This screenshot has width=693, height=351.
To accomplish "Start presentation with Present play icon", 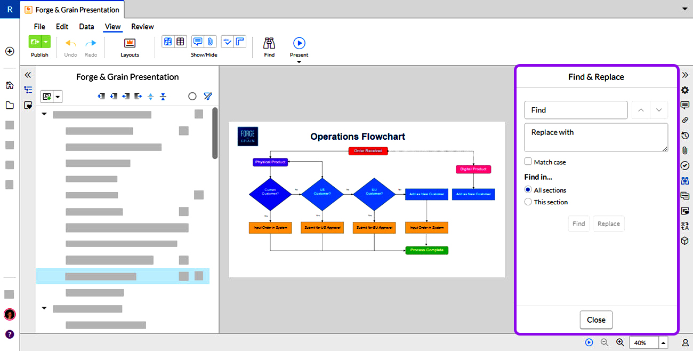I will pyautogui.click(x=299, y=43).
